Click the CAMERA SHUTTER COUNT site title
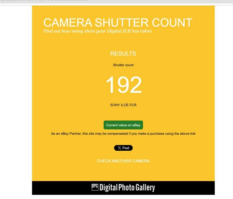The width and height of the screenshot is (233, 199). coord(118,22)
